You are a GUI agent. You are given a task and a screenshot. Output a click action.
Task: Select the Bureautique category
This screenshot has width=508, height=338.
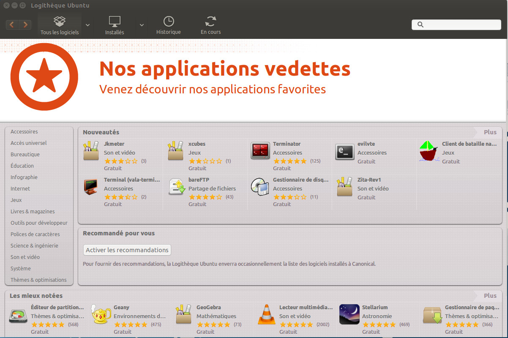coord(25,155)
